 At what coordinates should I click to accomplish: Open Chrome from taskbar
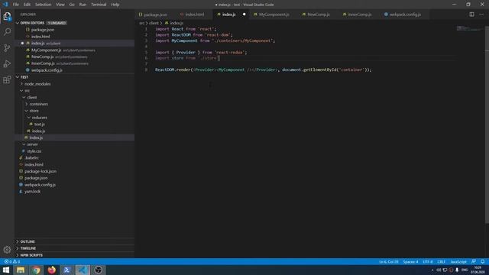(36, 270)
